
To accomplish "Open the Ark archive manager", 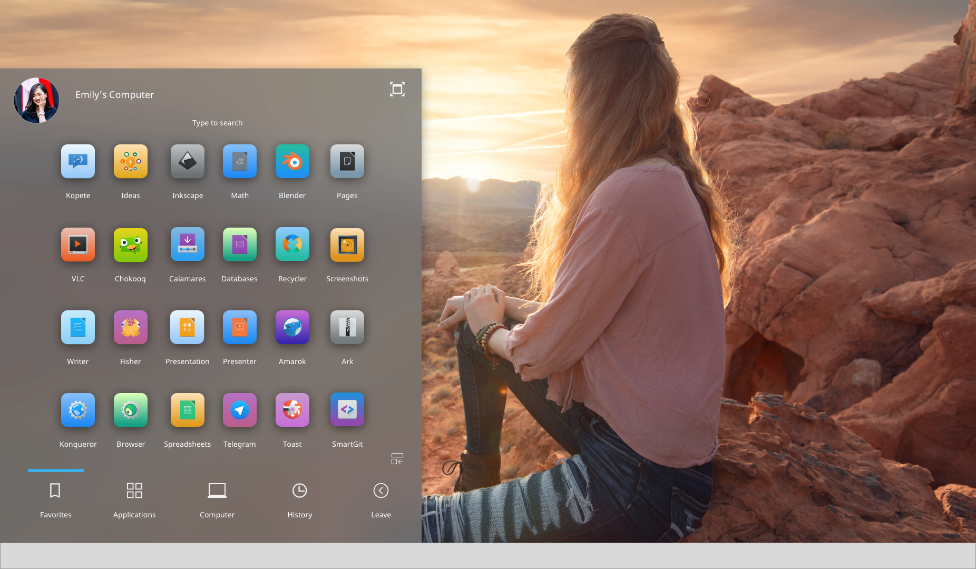I will [x=347, y=328].
